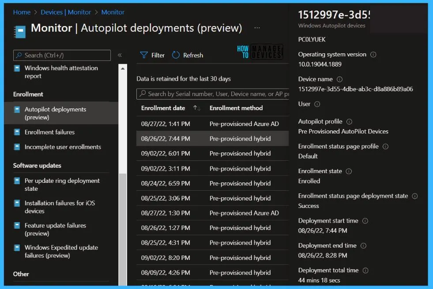The width and height of the screenshot is (433, 289).
Task: Click the 44 mins 18 secs value
Action: pyautogui.click(x=319, y=281)
